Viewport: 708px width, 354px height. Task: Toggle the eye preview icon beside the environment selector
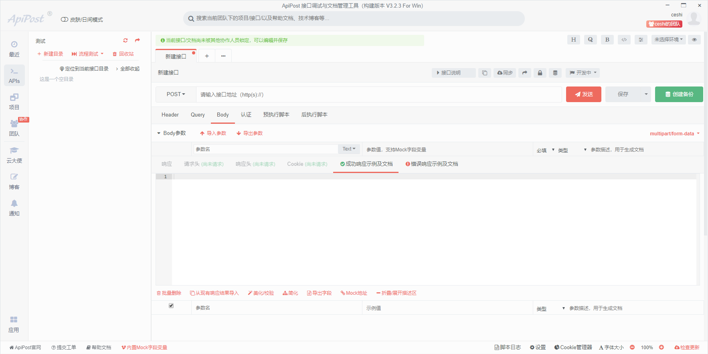[694, 40]
